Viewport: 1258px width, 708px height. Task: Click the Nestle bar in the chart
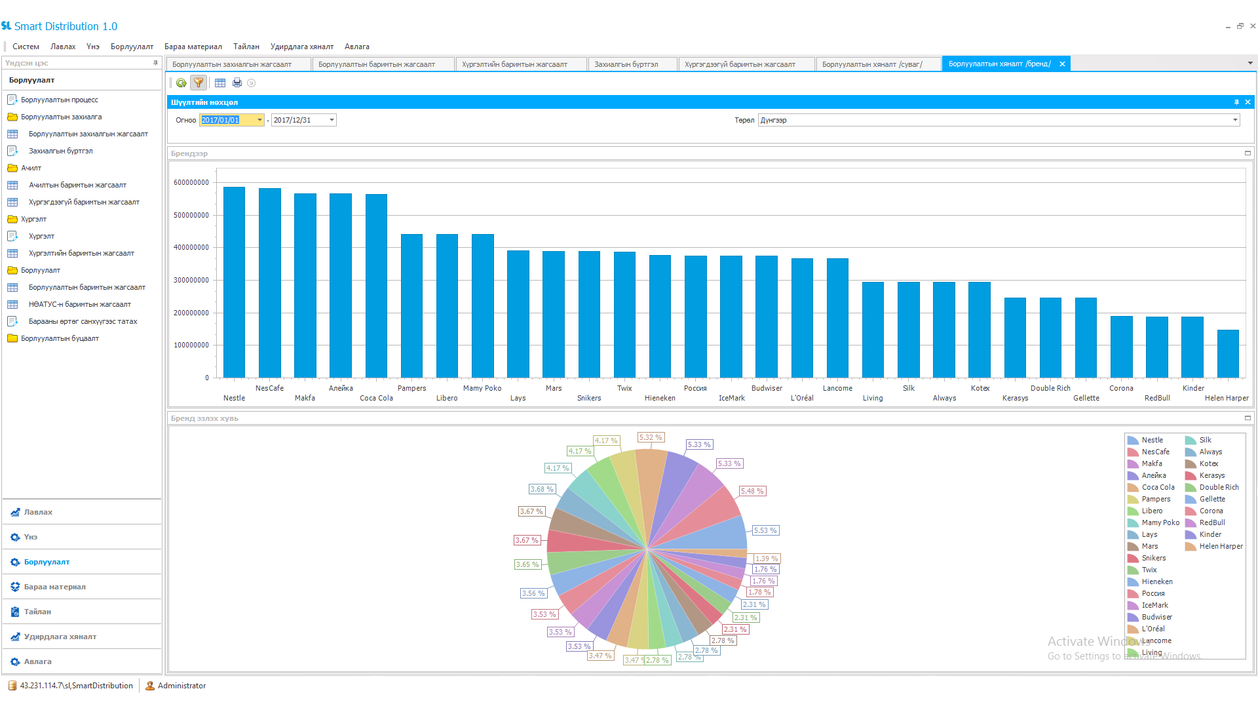pyautogui.click(x=234, y=283)
